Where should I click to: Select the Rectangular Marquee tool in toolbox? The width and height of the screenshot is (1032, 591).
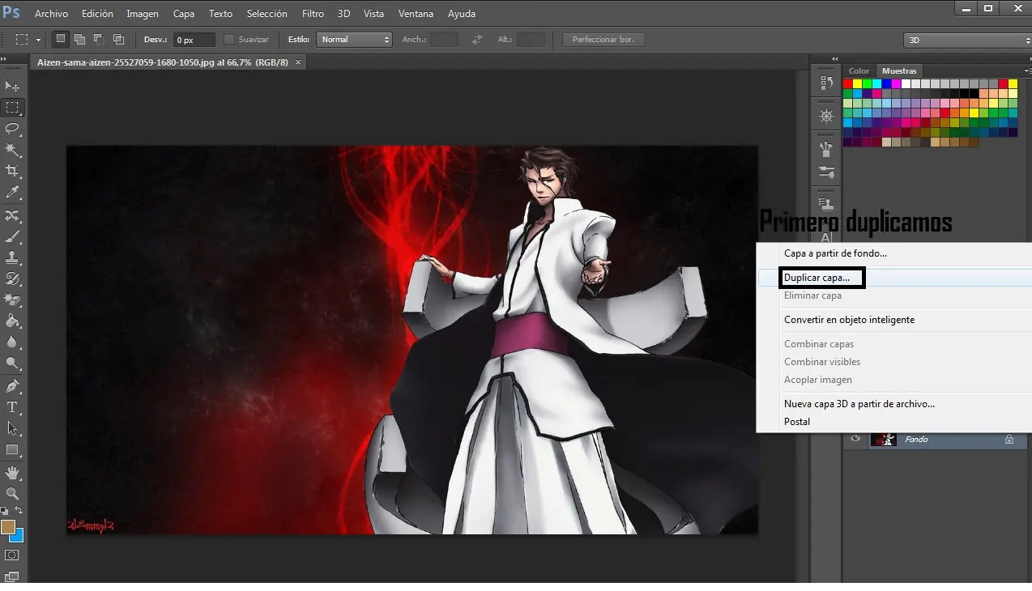(x=12, y=108)
